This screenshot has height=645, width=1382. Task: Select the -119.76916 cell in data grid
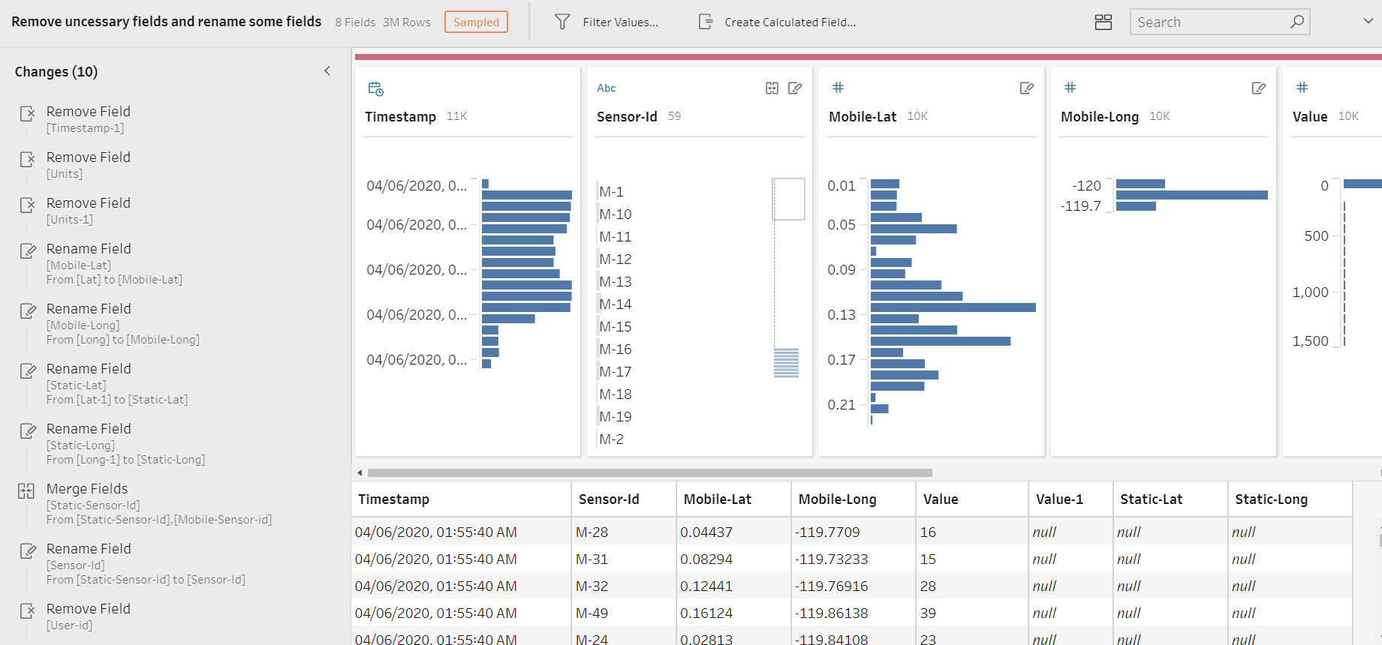coord(854,586)
